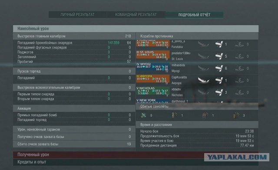Click the plane icon with count 3
This screenshot has height=170, width=278.
tap(236, 115)
